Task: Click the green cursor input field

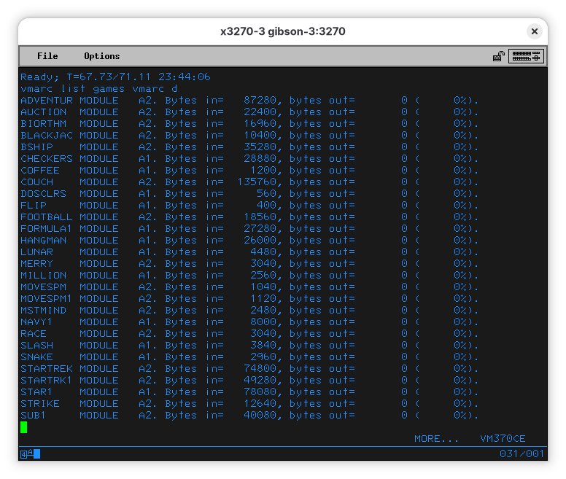Action: click(x=24, y=427)
